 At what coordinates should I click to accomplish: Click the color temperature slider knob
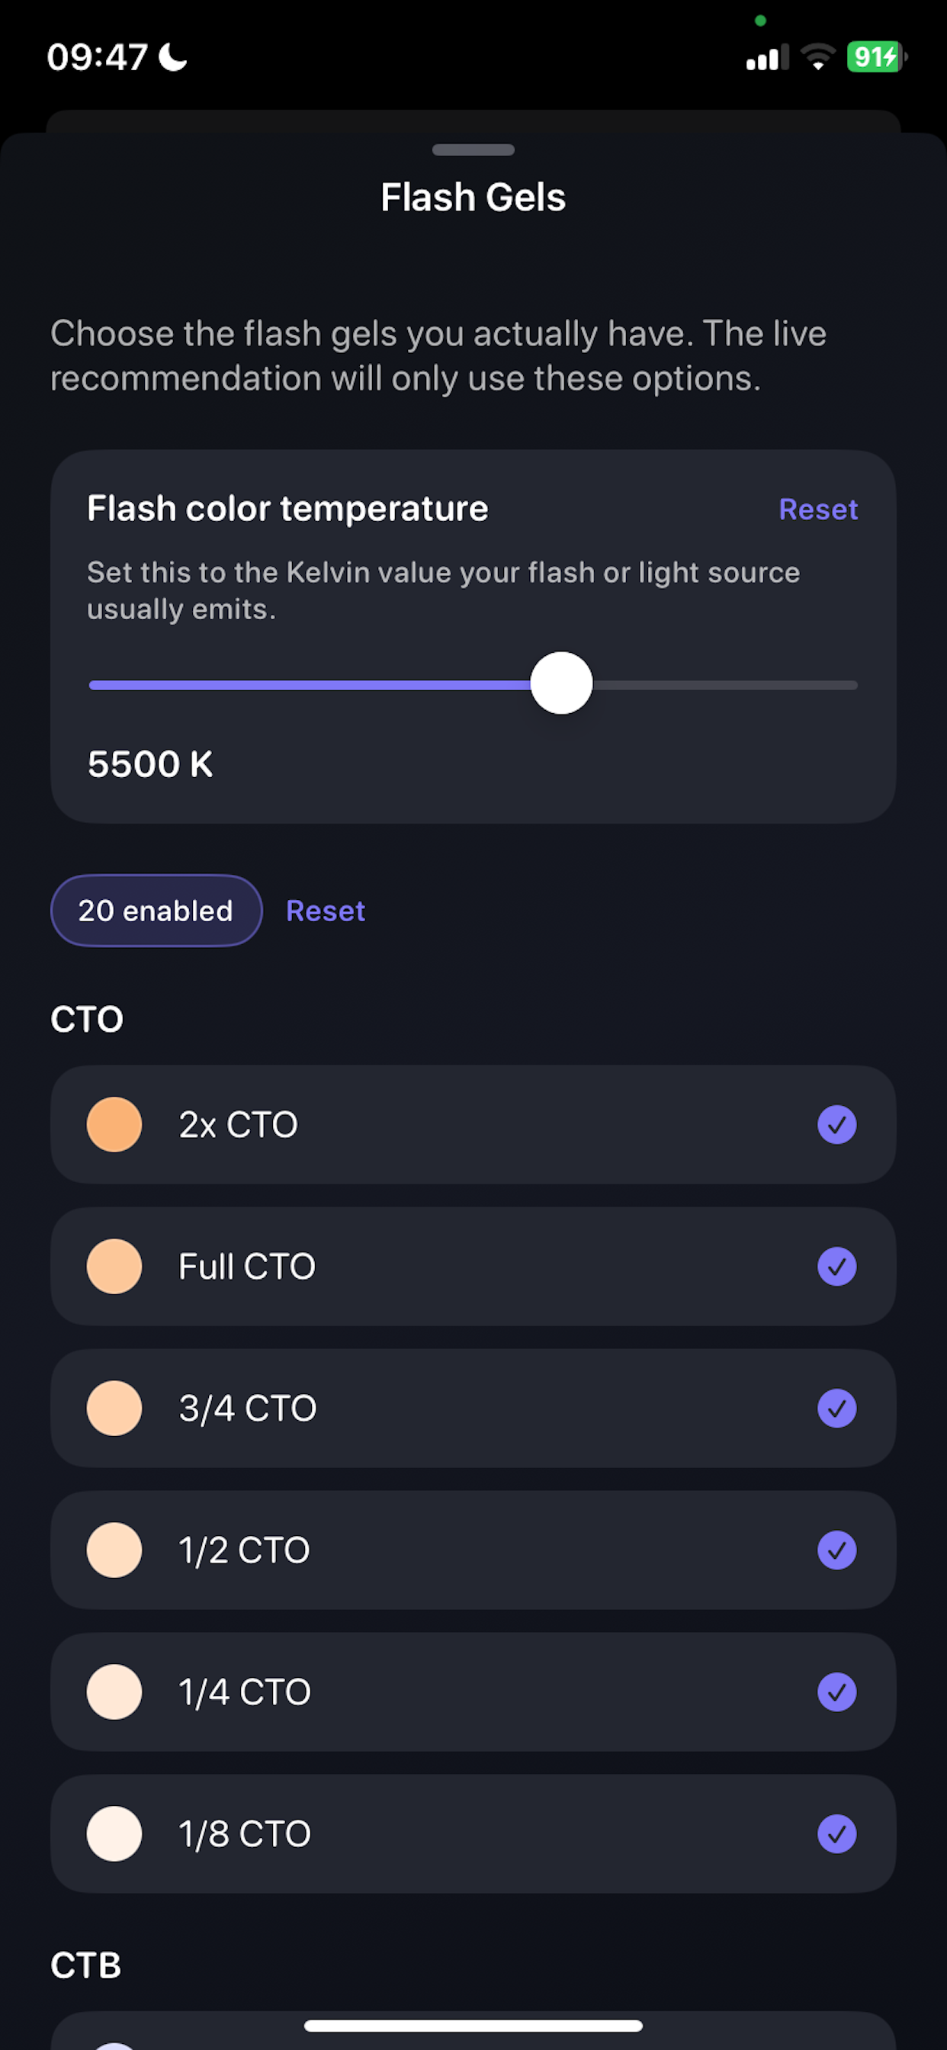pyautogui.click(x=561, y=683)
